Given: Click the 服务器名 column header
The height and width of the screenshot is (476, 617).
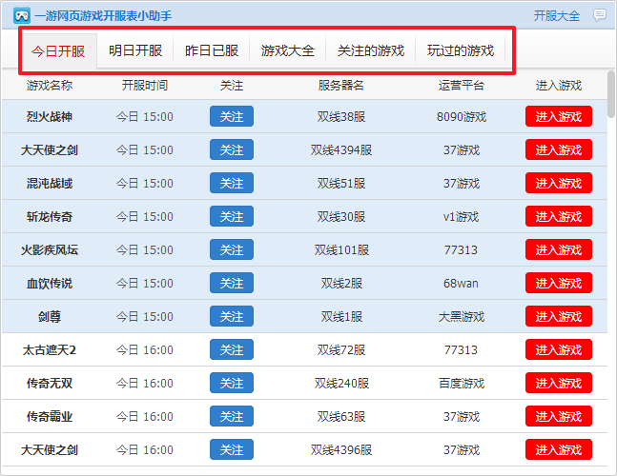Looking at the screenshot, I should coord(340,86).
